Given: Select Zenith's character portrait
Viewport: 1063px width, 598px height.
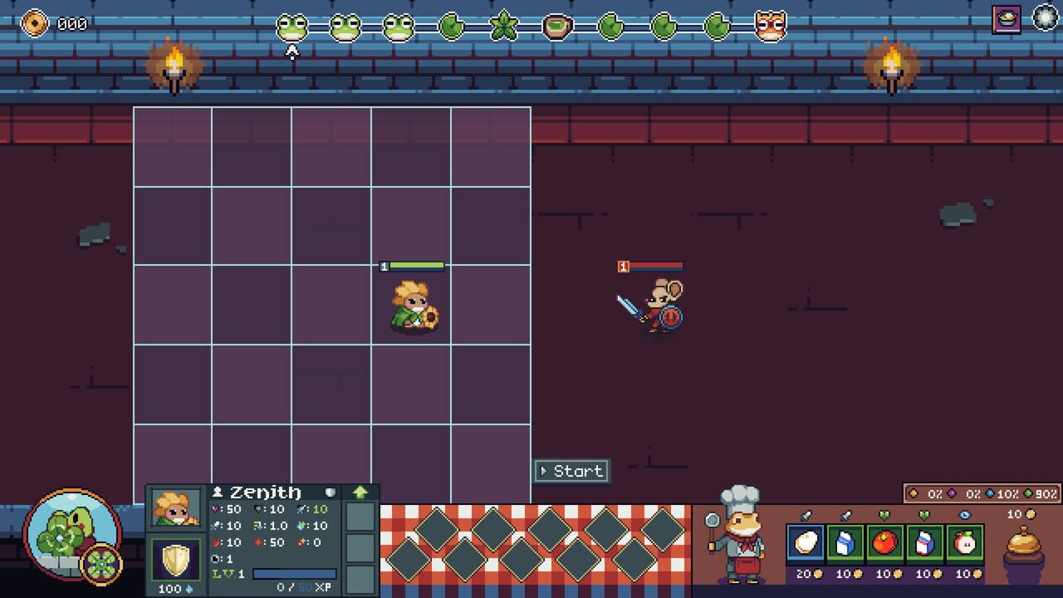Looking at the screenshot, I should (x=177, y=508).
